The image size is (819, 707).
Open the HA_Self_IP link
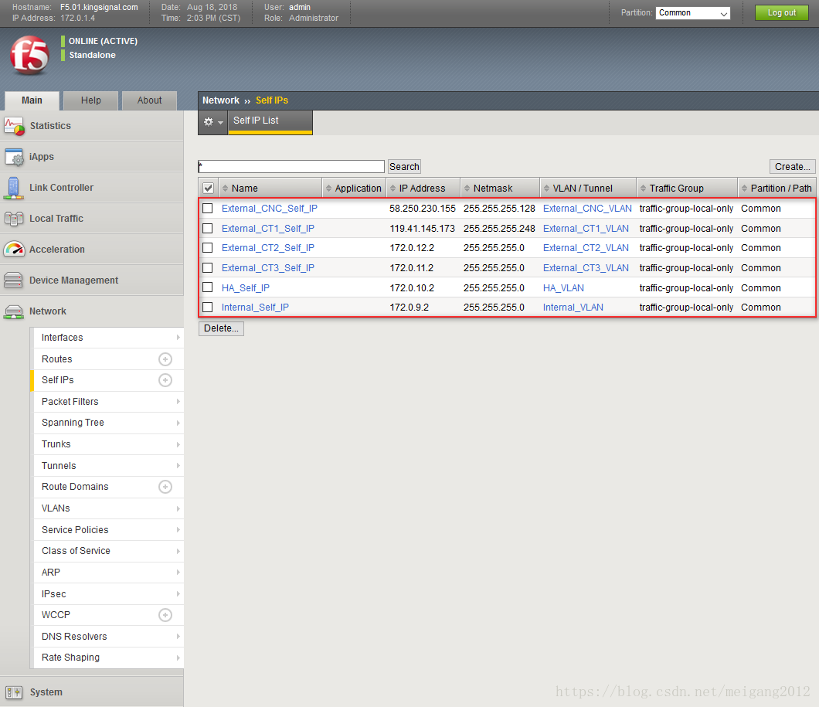[x=246, y=287]
